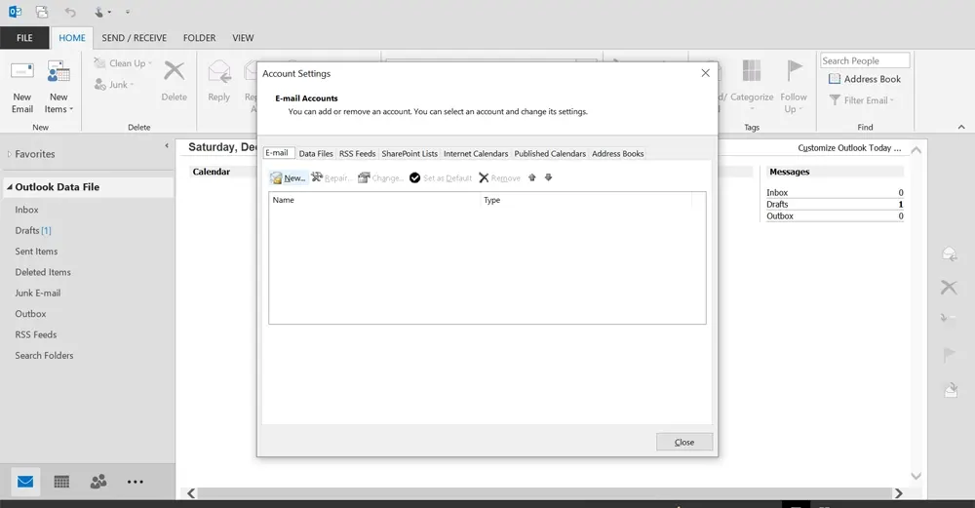Click Repair in Account Settings toolbar
Image resolution: width=975 pixels, height=508 pixels.
[x=331, y=177]
